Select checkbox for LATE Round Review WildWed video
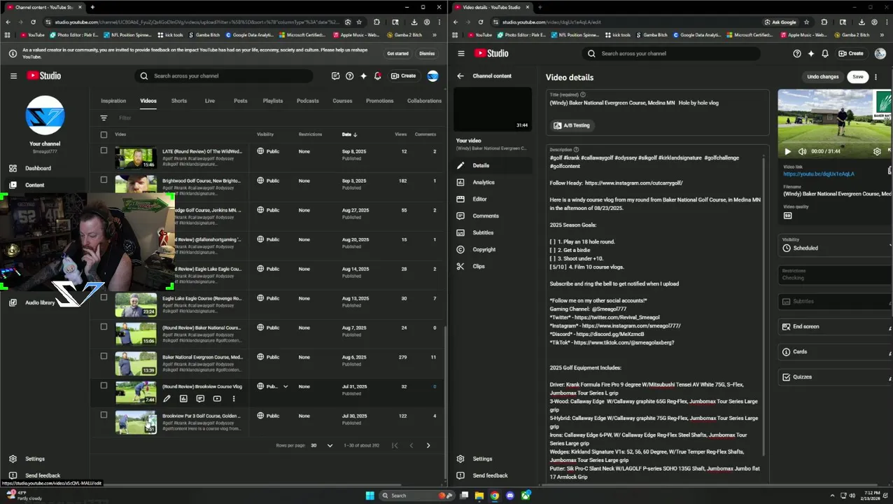Screen dimensions: 893x504 (104, 150)
